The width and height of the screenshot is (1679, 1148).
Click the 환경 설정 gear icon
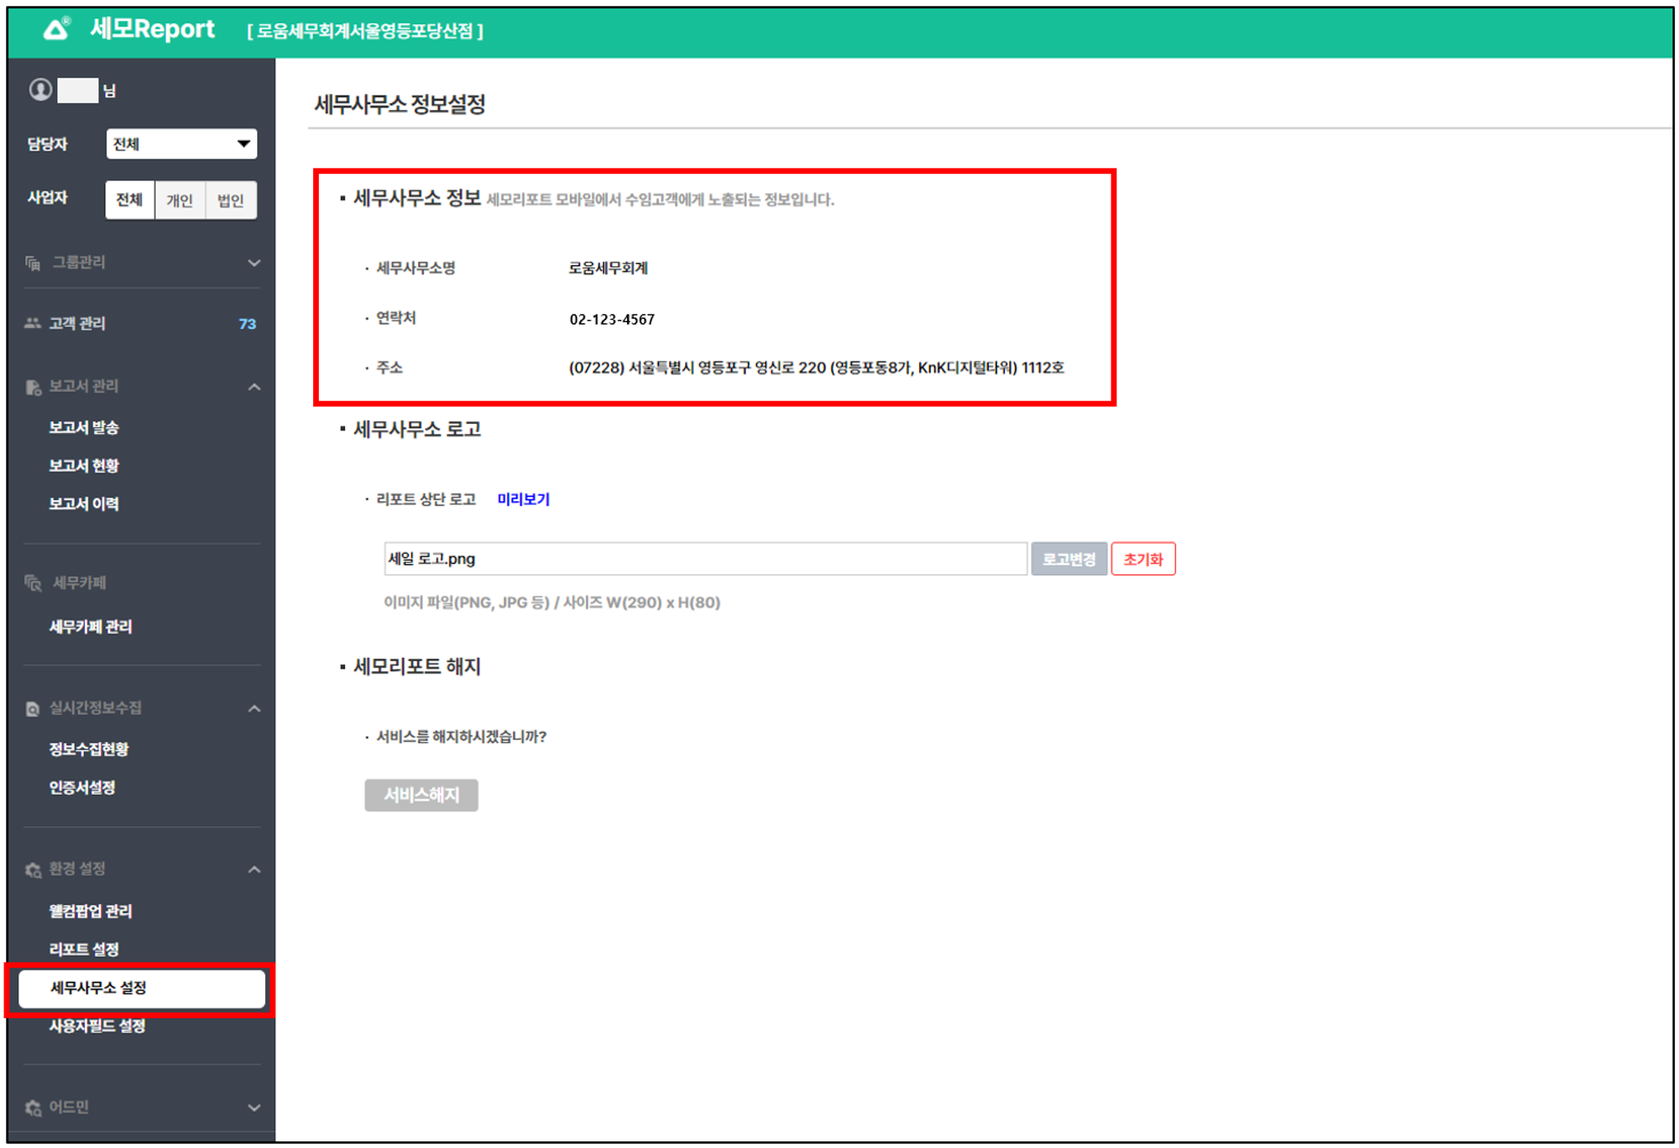(x=33, y=870)
